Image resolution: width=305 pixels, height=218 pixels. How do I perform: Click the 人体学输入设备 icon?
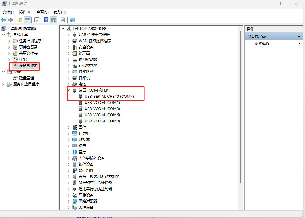click(75, 158)
